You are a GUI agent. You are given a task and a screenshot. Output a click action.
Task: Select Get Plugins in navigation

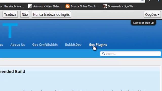coord(98,45)
